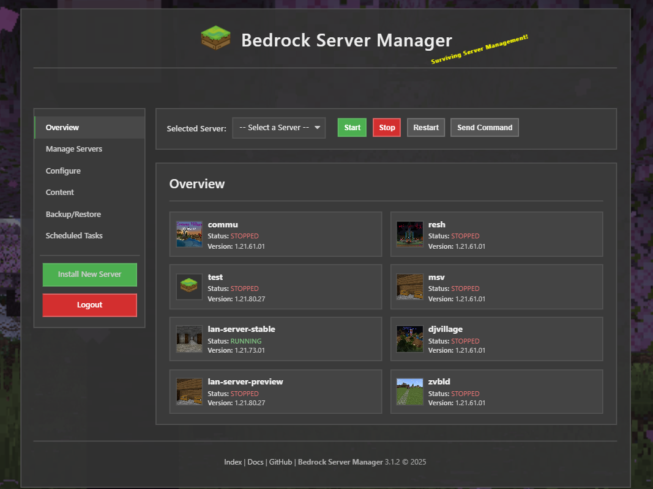Visit the GitHub link
The image size is (653, 489).
click(281, 461)
